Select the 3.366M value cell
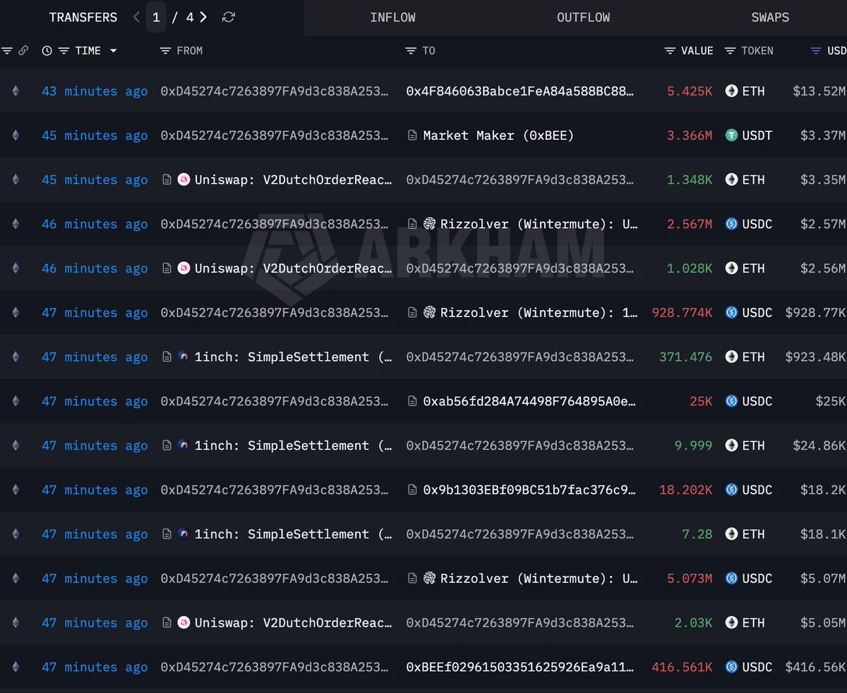The image size is (847, 693). pos(690,136)
